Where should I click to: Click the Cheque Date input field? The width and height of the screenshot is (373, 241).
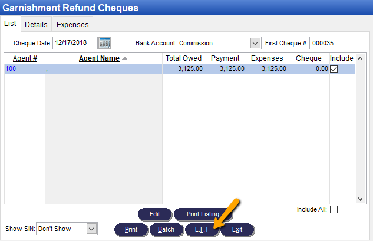[75, 43]
